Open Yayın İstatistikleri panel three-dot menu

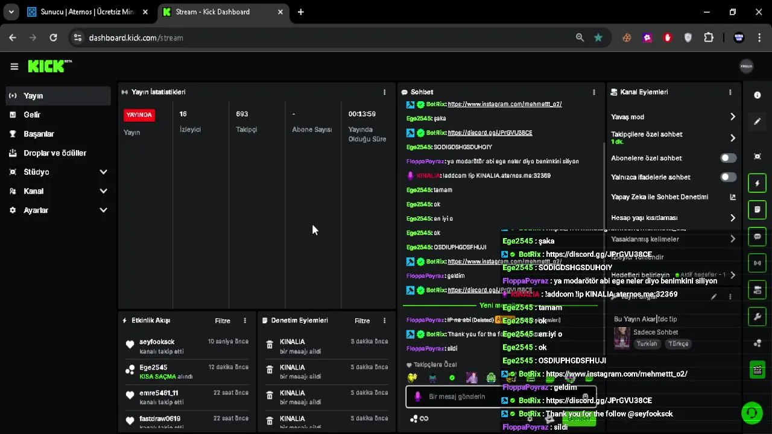tap(384, 92)
